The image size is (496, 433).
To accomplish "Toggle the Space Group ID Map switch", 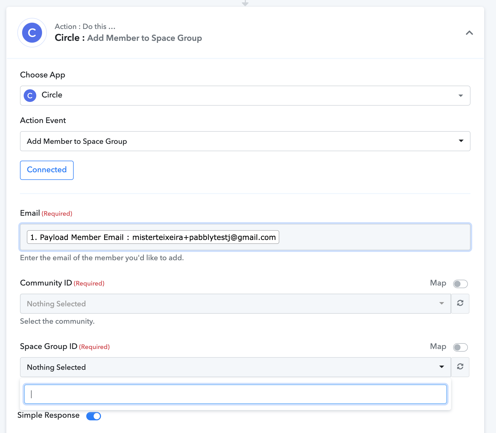I will (x=460, y=347).
